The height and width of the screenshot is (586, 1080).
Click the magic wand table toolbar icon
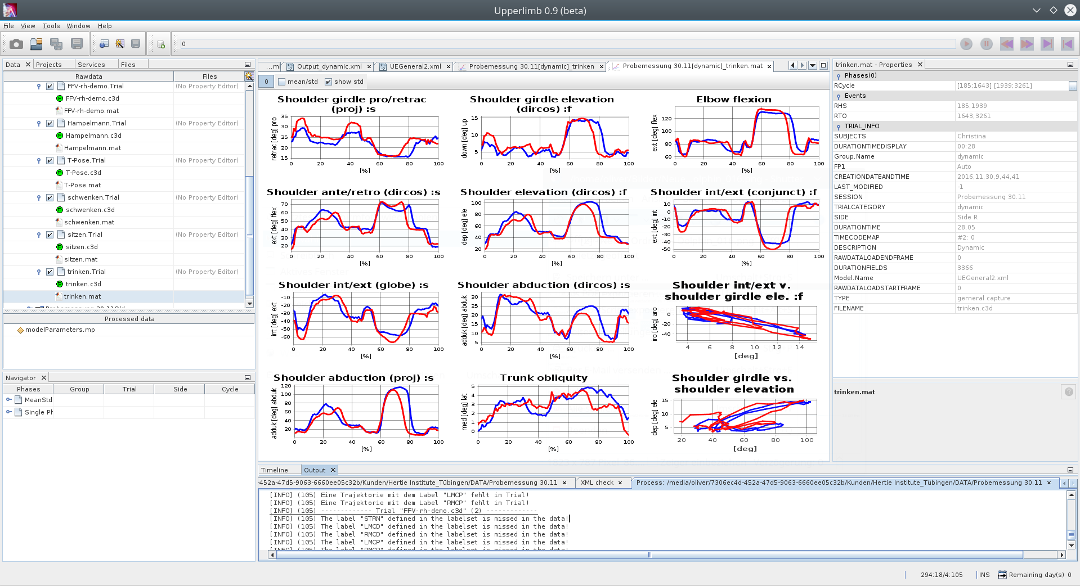(x=120, y=44)
